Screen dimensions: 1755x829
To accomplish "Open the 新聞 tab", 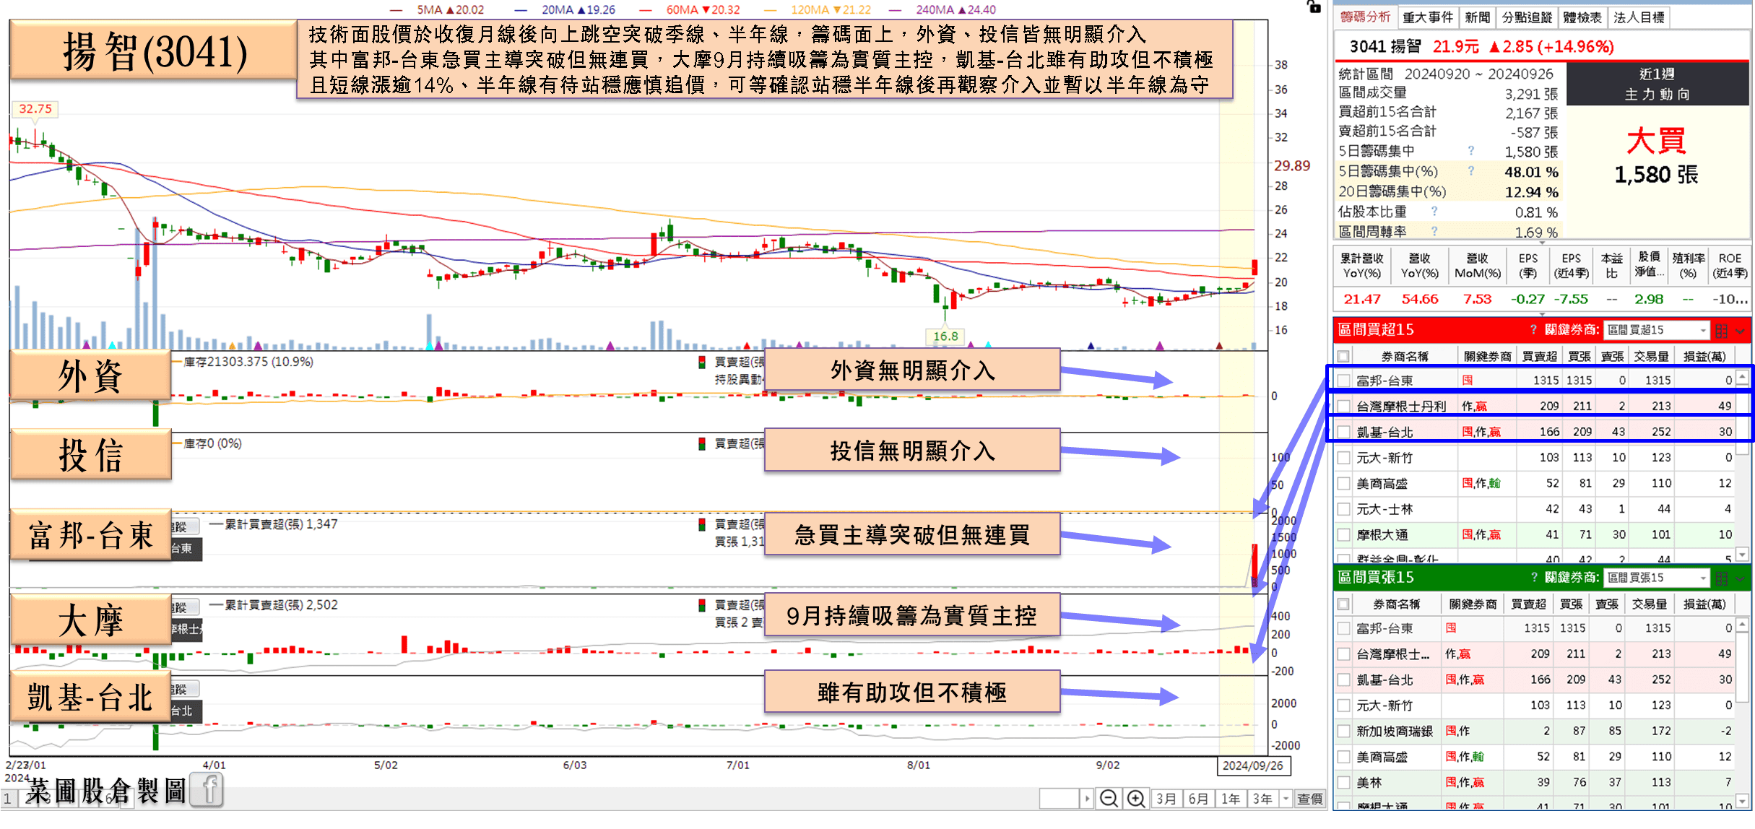I will tap(1478, 17).
